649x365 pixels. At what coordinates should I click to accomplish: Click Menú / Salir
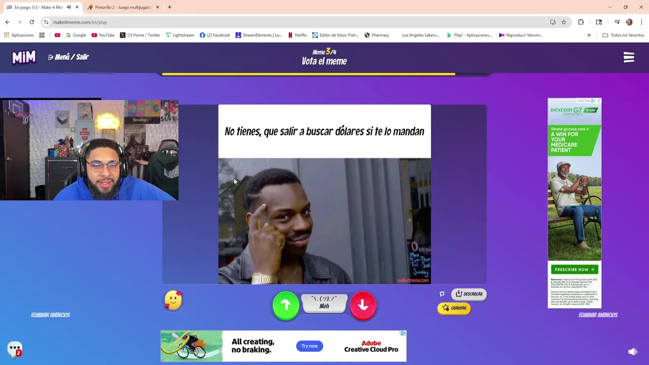68,57
